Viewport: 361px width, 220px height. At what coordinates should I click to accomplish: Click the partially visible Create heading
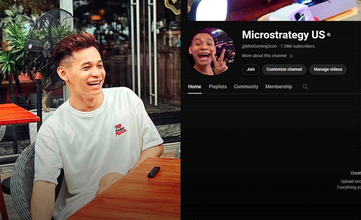tap(355, 173)
